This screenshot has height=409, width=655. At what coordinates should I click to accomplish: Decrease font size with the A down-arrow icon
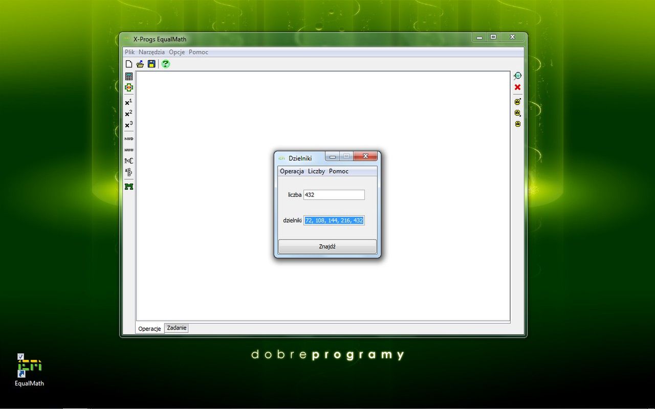[517, 113]
